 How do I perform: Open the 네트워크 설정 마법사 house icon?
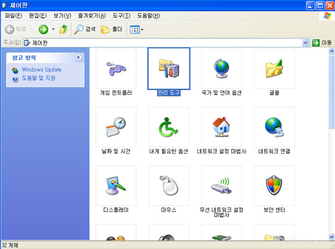(222, 127)
